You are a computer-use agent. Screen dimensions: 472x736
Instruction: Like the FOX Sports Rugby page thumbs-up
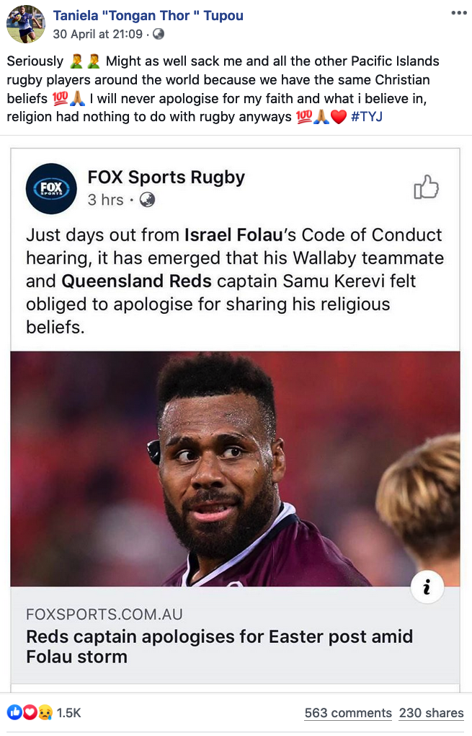[426, 188]
